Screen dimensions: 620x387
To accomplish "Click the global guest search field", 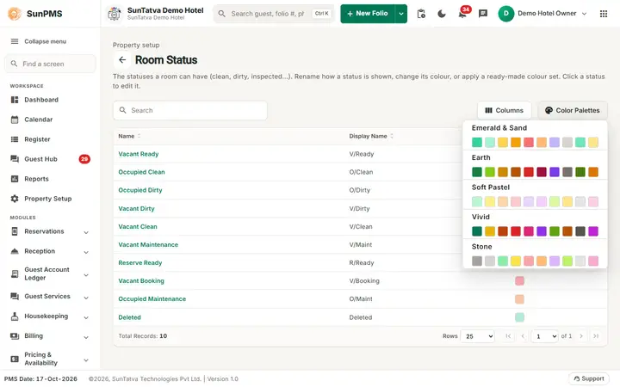I will pyautogui.click(x=274, y=14).
